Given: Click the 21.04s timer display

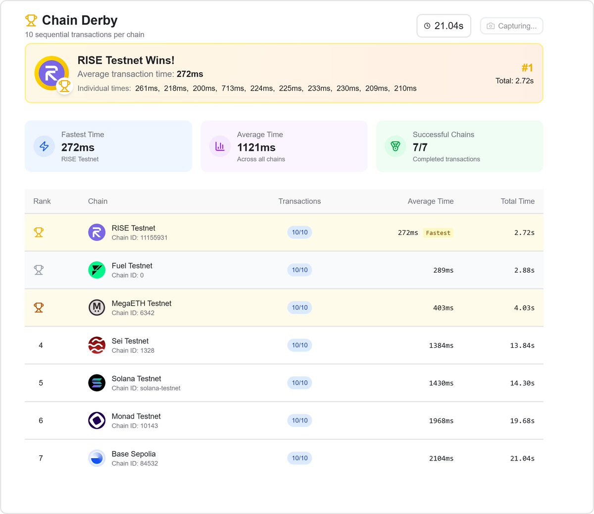Looking at the screenshot, I should (x=444, y=26).
